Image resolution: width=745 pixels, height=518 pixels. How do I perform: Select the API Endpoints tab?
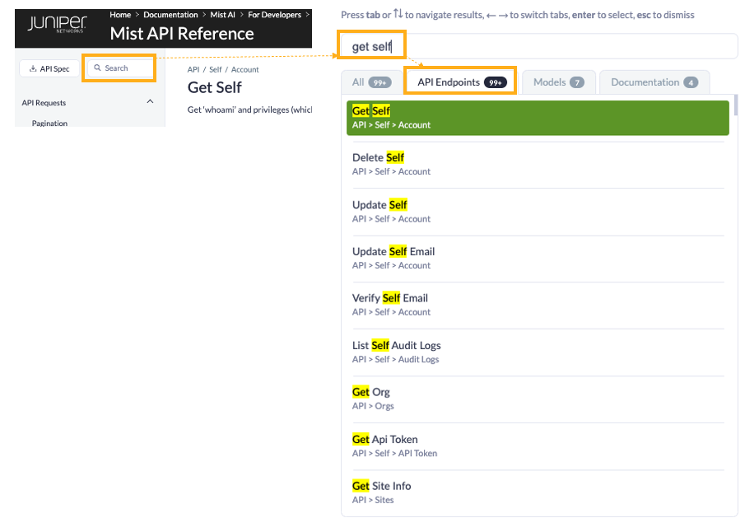[x=460, y=82]
